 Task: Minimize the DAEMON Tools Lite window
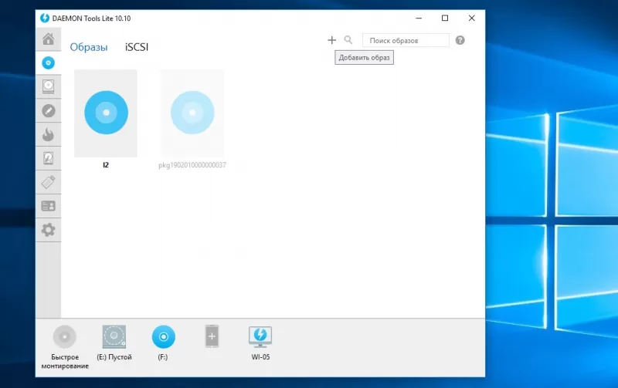[419, 18]
